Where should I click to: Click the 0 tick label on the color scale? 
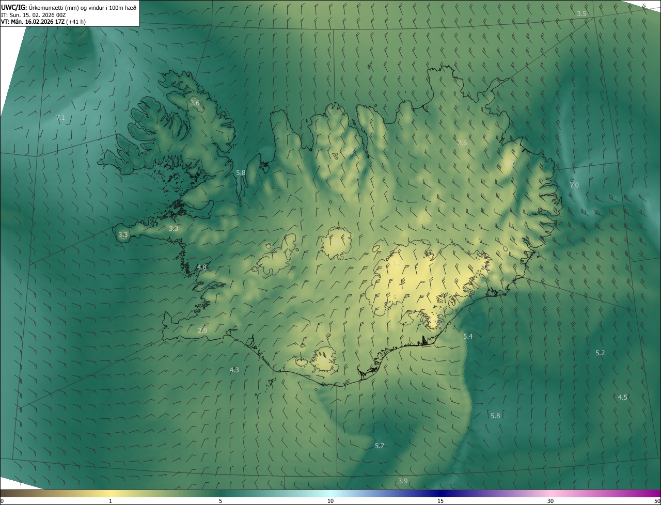click(x=2, y=501)
